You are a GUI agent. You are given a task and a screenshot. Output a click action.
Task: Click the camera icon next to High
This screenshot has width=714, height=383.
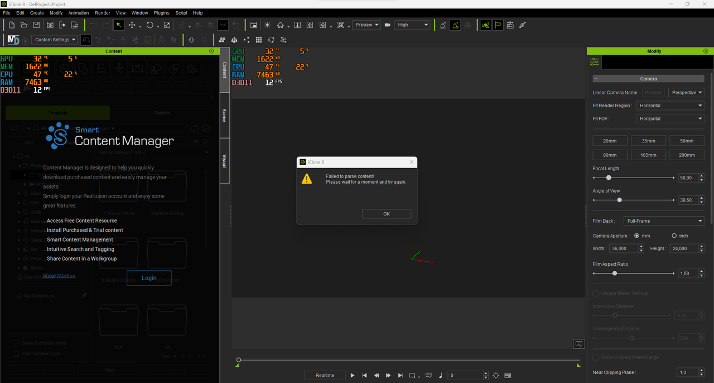click(x=388, y=25)
